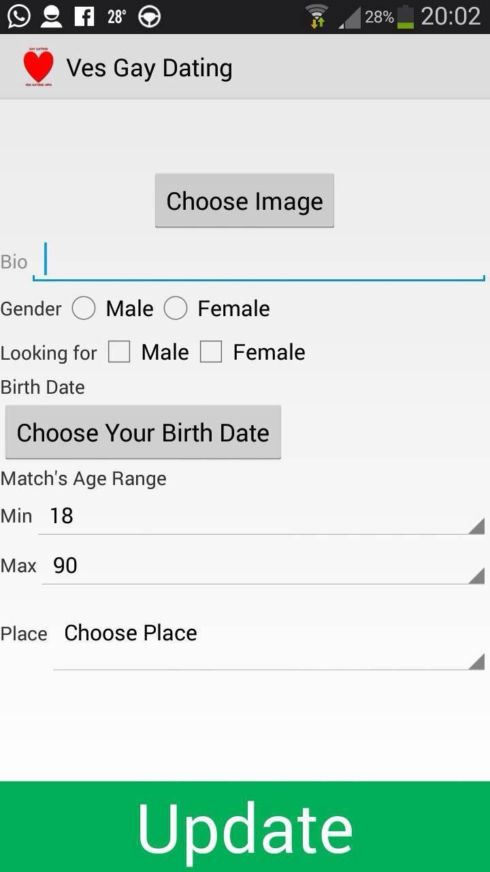Tap the mobile signal strength icon
490x872 pixels.
point(350,18)
